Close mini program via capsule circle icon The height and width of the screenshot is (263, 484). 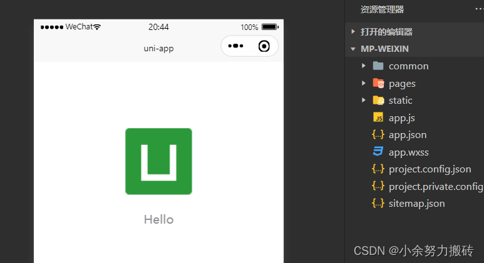click(x=264, y=46)
